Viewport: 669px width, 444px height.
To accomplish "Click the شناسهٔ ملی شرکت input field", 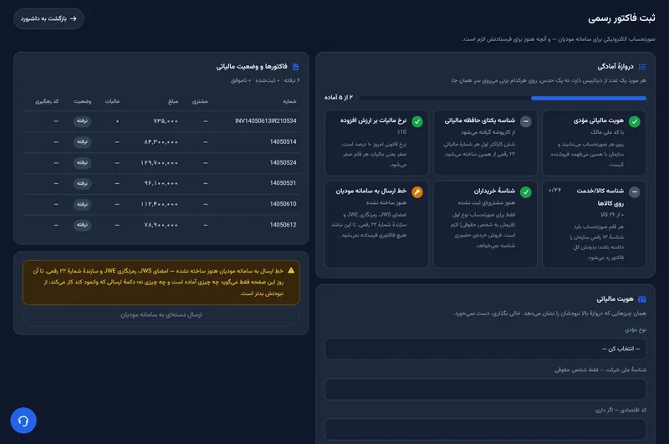I will [485, 389].
